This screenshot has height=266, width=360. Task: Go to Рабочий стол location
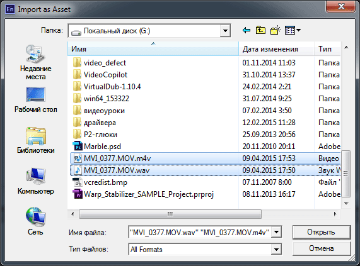pos(35,100)
